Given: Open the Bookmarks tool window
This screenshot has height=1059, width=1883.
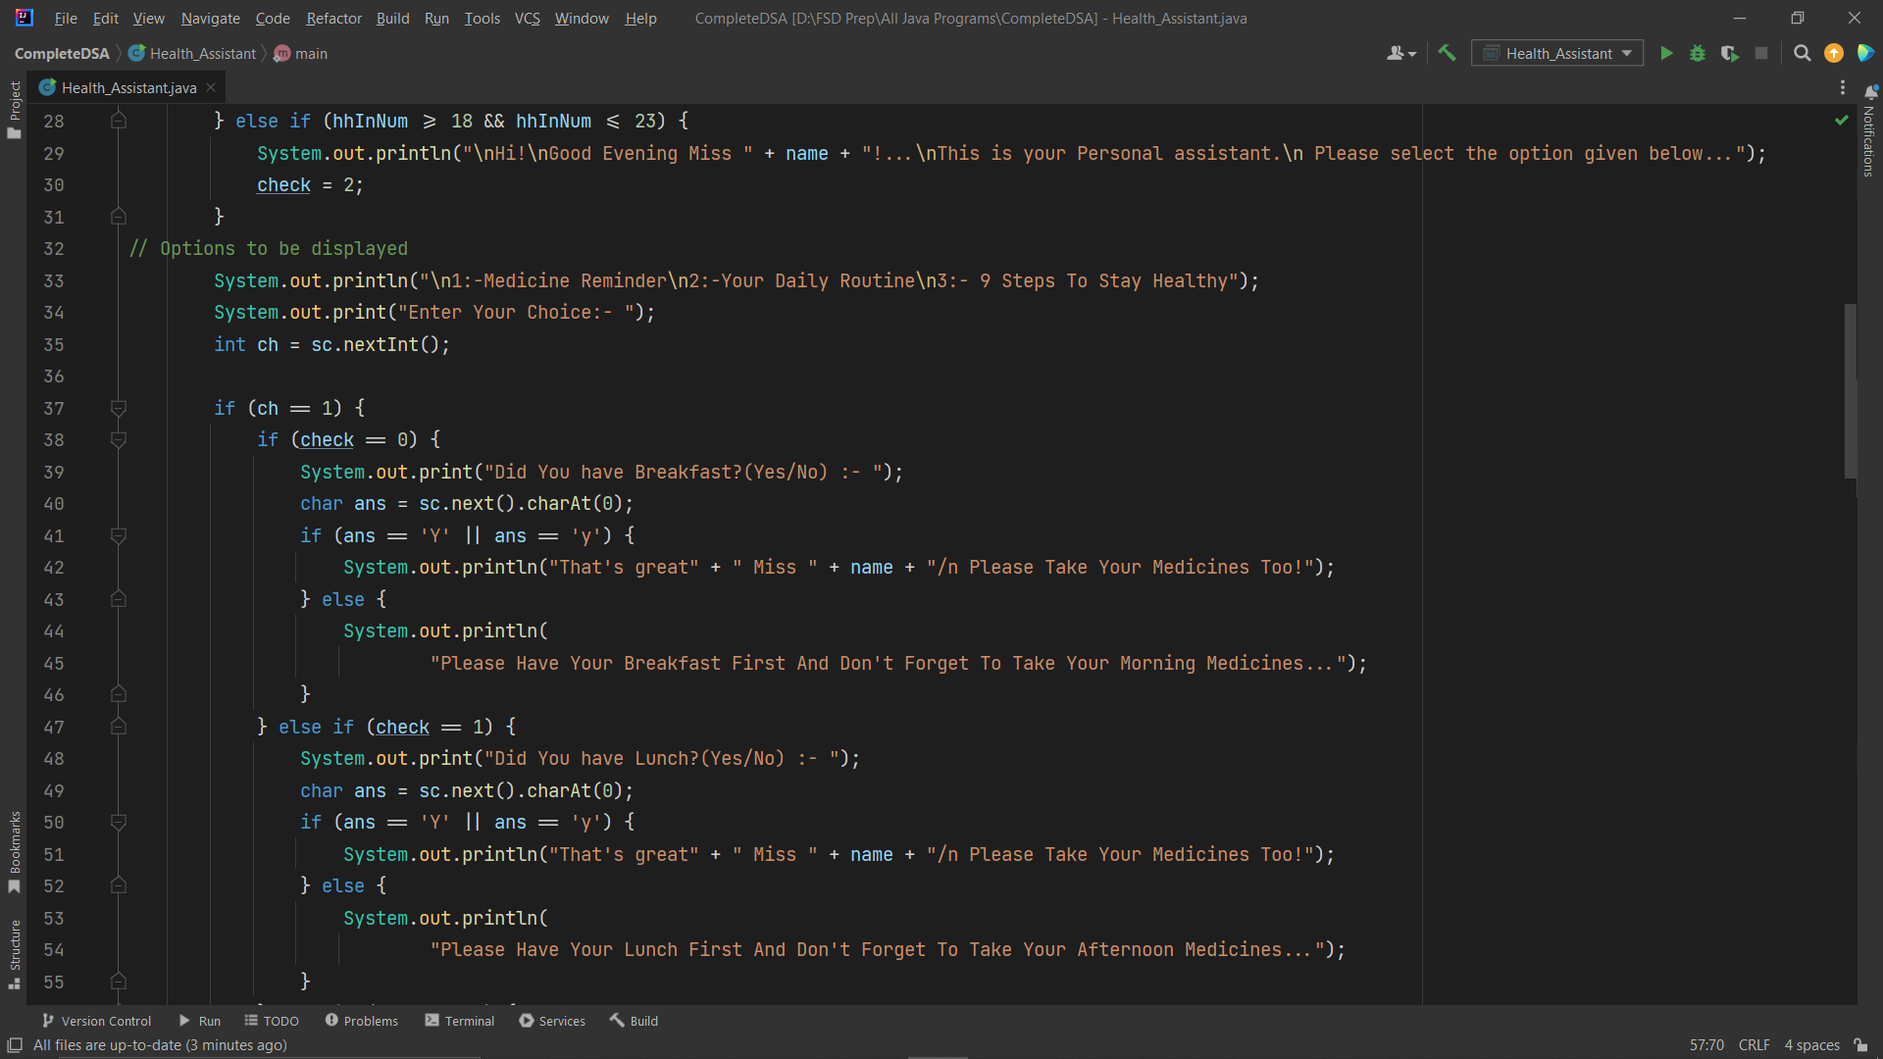Looking at the screenshot, I should click(14, 851).
